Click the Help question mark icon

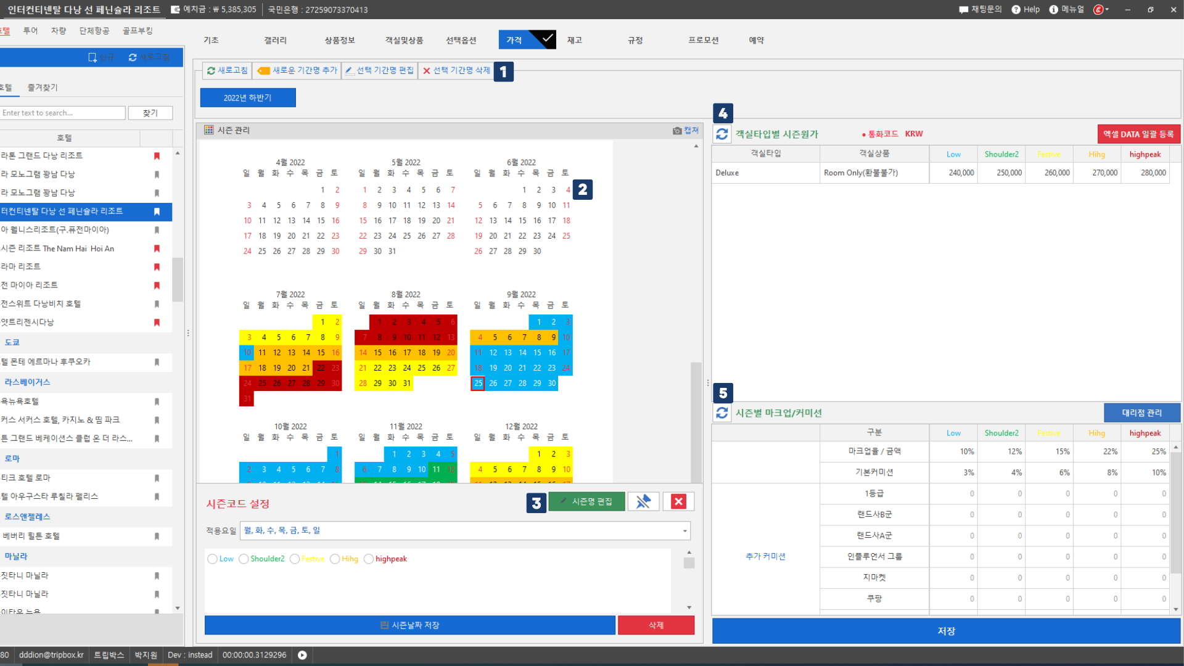(x=1016, y=10)
